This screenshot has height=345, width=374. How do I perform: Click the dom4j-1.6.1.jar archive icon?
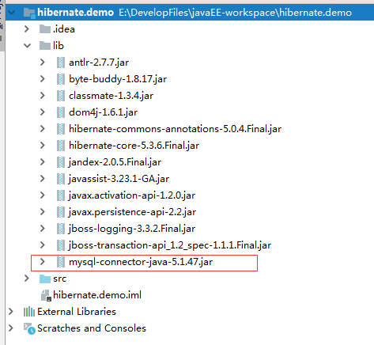61,112
